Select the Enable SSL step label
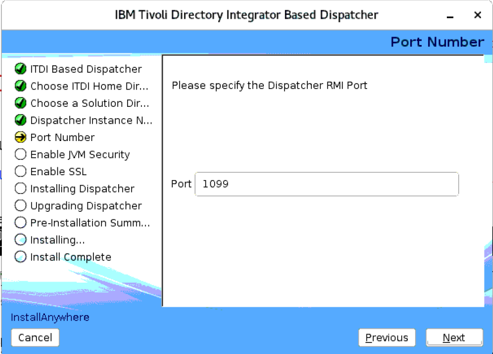This screenshot has height=354, width=493. tap(58, 172)
